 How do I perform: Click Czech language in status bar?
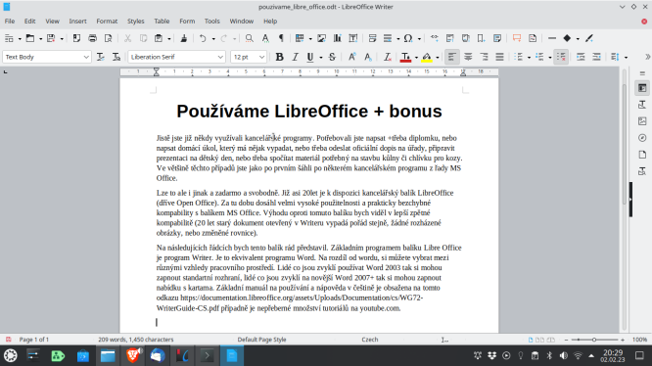pyautogui.click(x=370, y=340)
